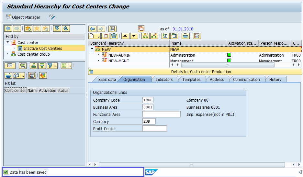
Task: Click the display/change toggle pencil icon
Action: 52,17
